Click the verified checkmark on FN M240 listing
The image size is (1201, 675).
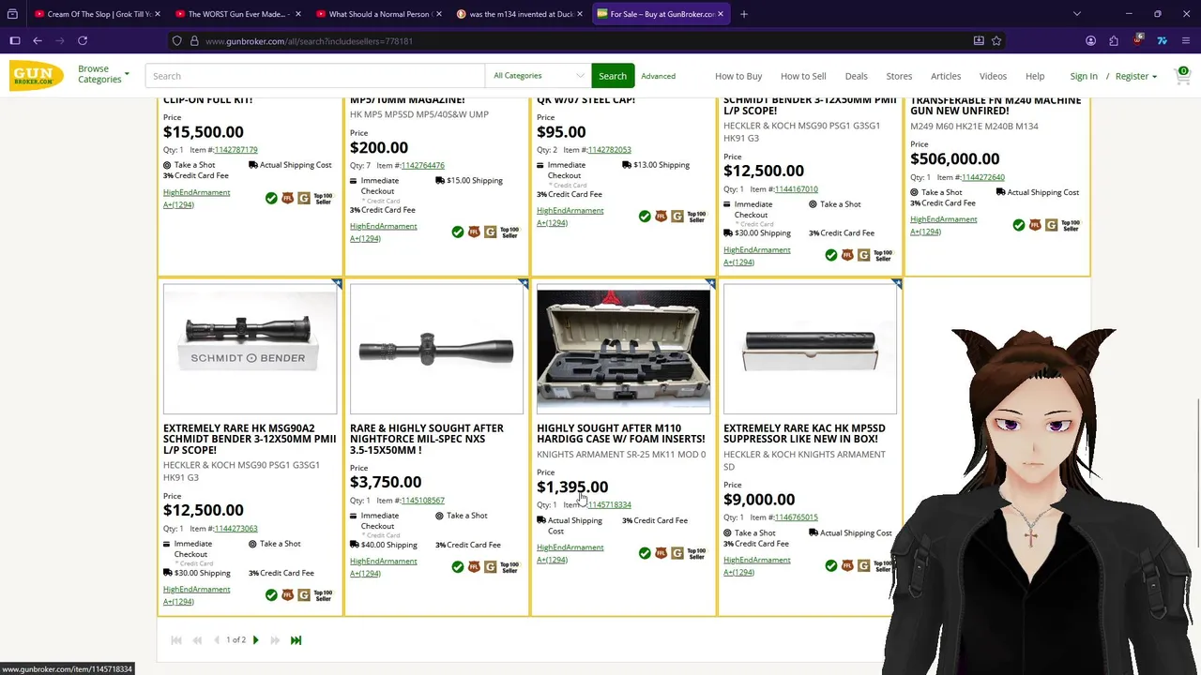point(1019,225)
